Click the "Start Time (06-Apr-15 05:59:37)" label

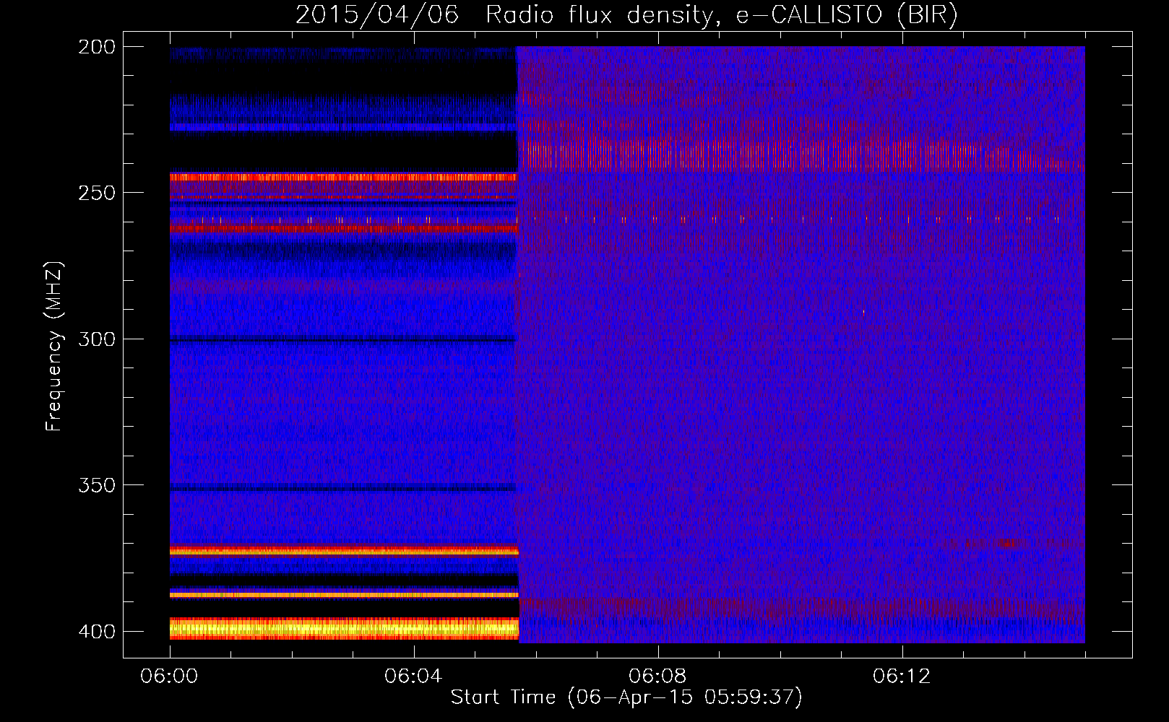click(626, 697)
